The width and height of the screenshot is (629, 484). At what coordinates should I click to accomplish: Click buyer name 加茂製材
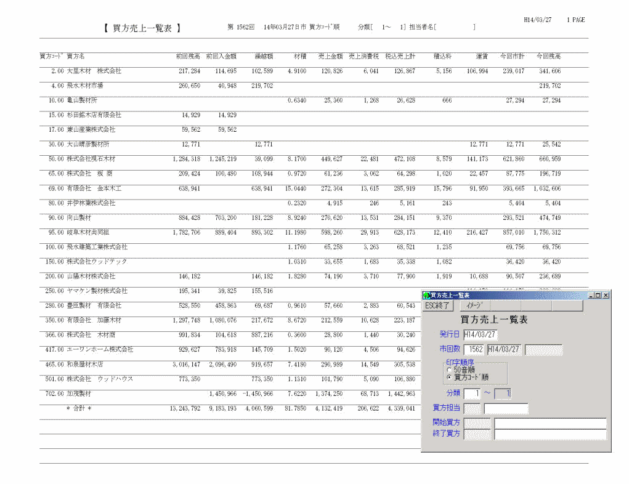pyautogui.click(x=79, y=393)
